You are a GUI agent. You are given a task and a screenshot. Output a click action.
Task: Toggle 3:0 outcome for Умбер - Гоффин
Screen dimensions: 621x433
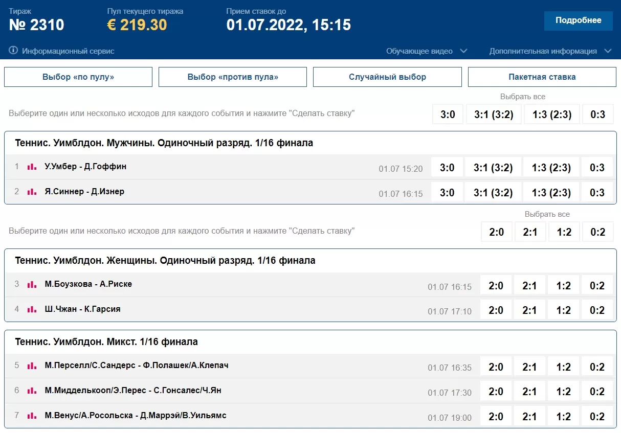coord(447,167)
